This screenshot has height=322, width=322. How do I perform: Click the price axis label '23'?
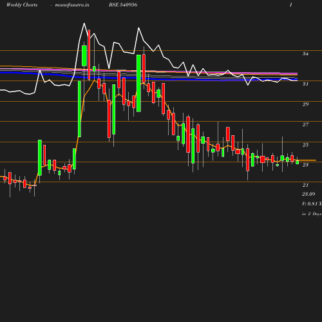coord(305,165)
